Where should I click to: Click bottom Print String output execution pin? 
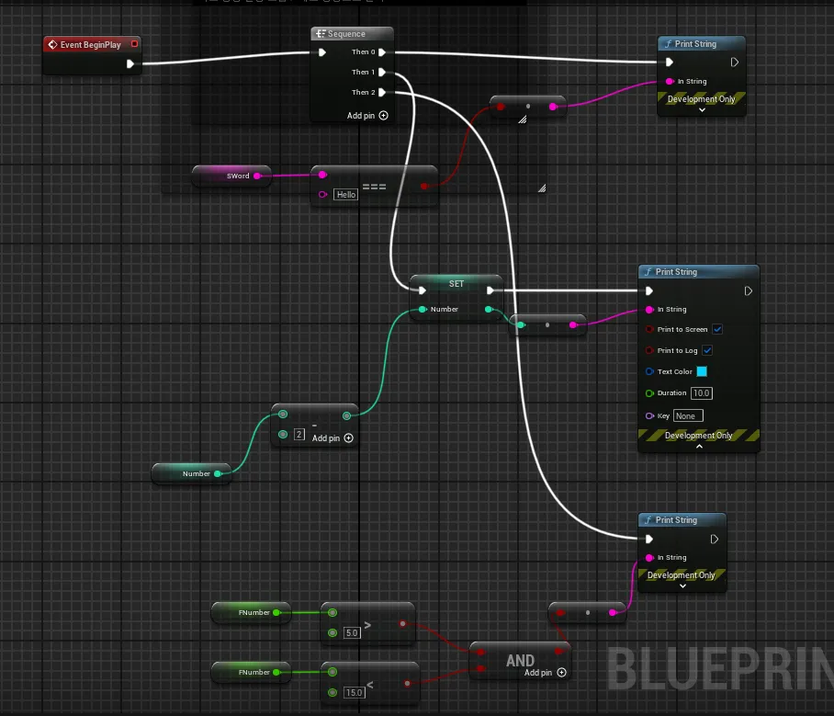click(x=715, y=540)
